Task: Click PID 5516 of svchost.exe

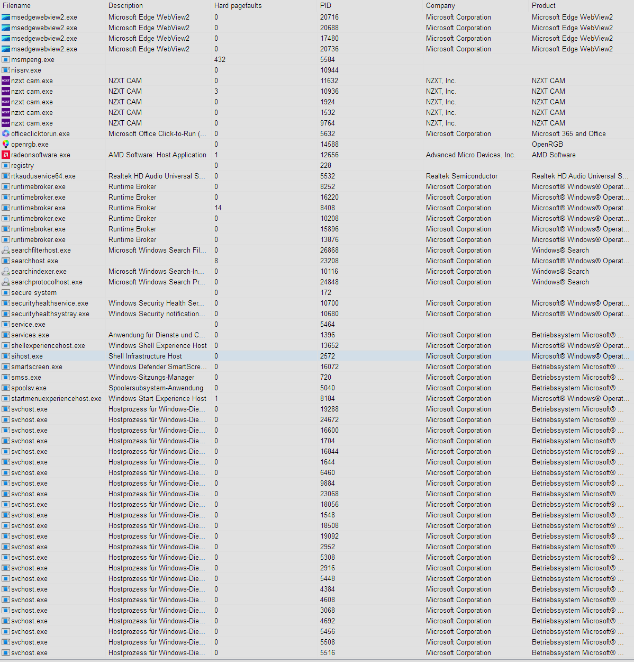Action: pos(328,652)
